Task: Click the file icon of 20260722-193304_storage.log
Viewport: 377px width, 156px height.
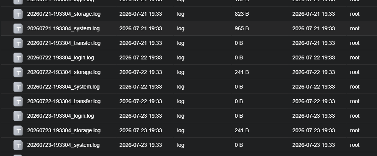Action: (x=18, y=72)
